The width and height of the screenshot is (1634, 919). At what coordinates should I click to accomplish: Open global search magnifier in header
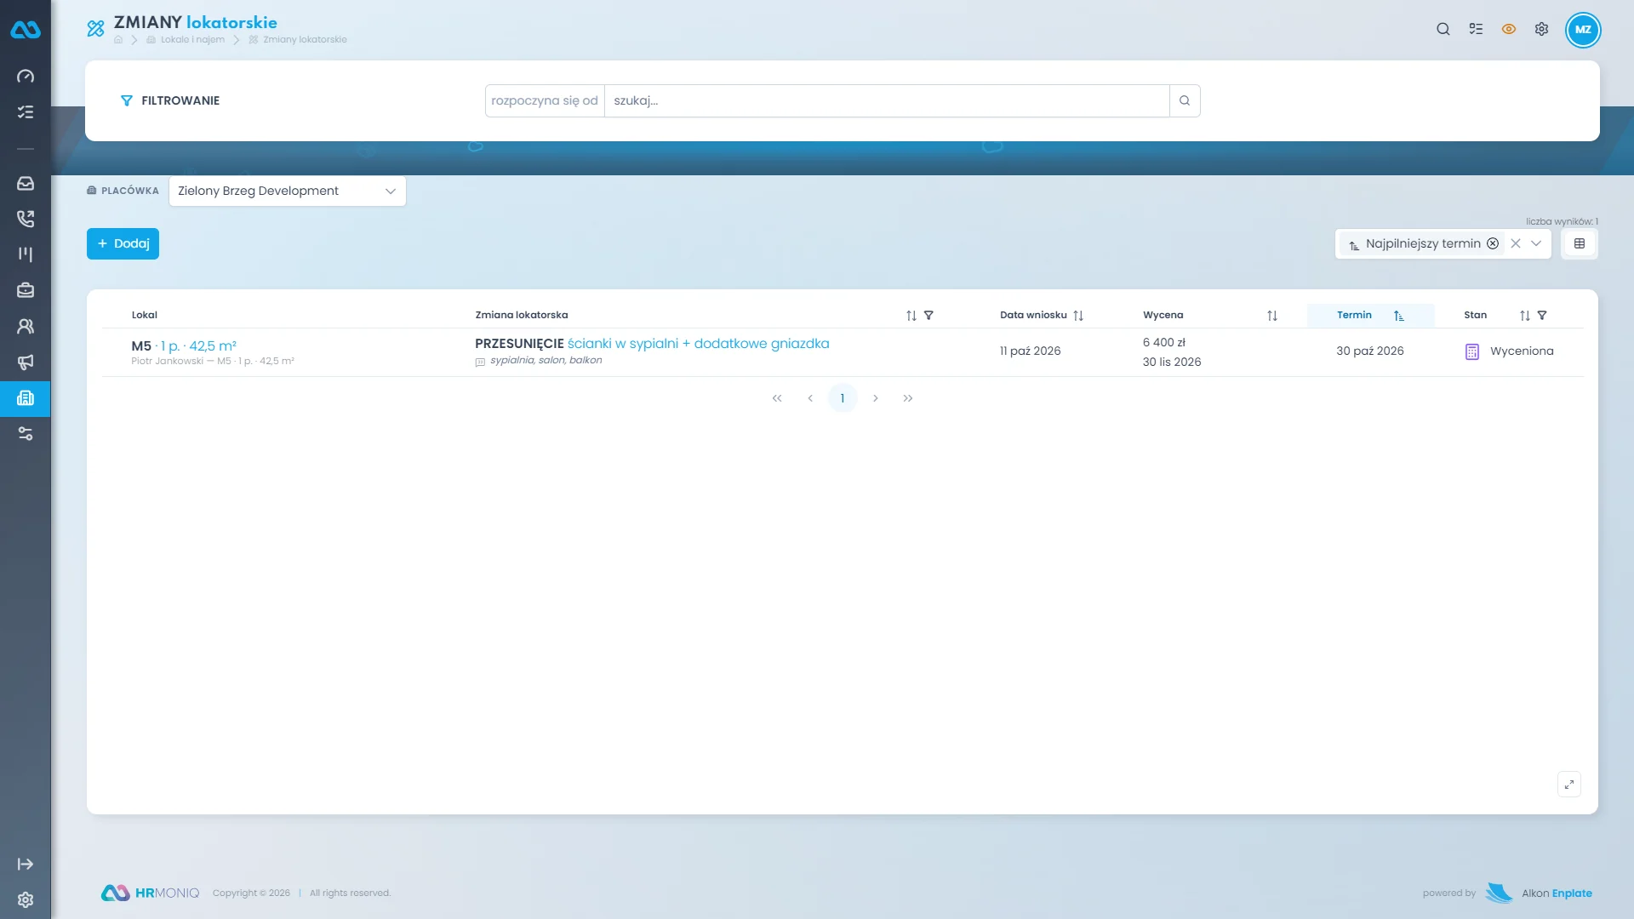1443,29
